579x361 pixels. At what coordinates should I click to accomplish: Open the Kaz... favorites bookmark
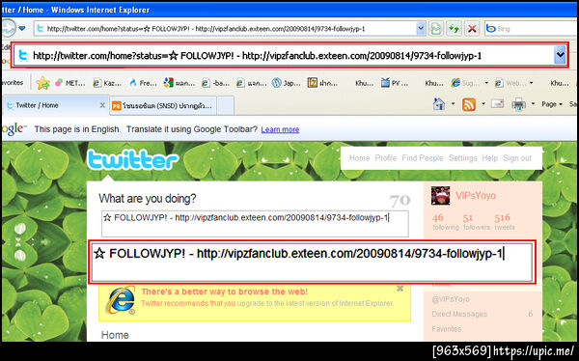click(x=107, y=83)
